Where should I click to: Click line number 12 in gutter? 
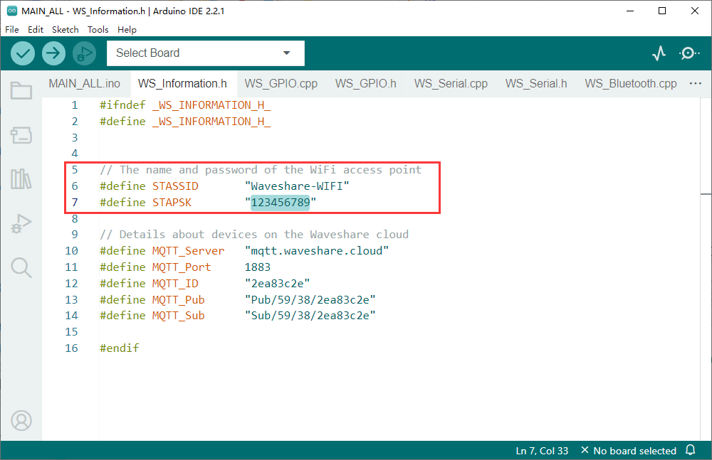[x=71, y=284]
